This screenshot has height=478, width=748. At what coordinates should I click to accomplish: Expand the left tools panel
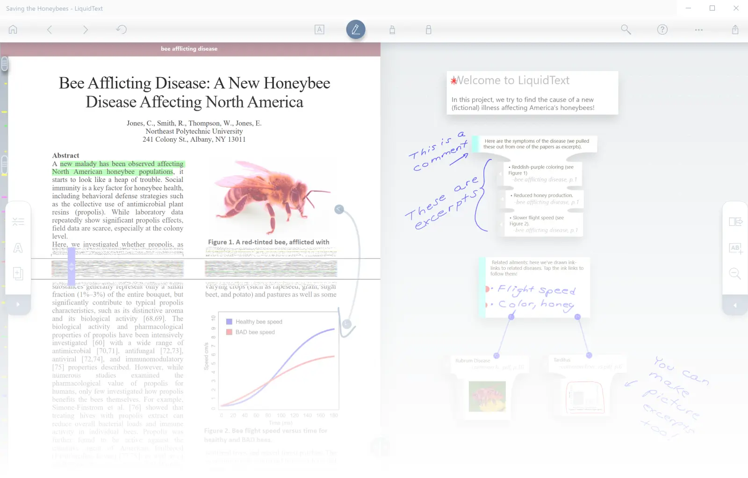coord(18,304)
